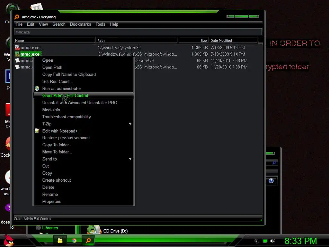Open the file explorer taskbar icon

(x=60, y=241)
